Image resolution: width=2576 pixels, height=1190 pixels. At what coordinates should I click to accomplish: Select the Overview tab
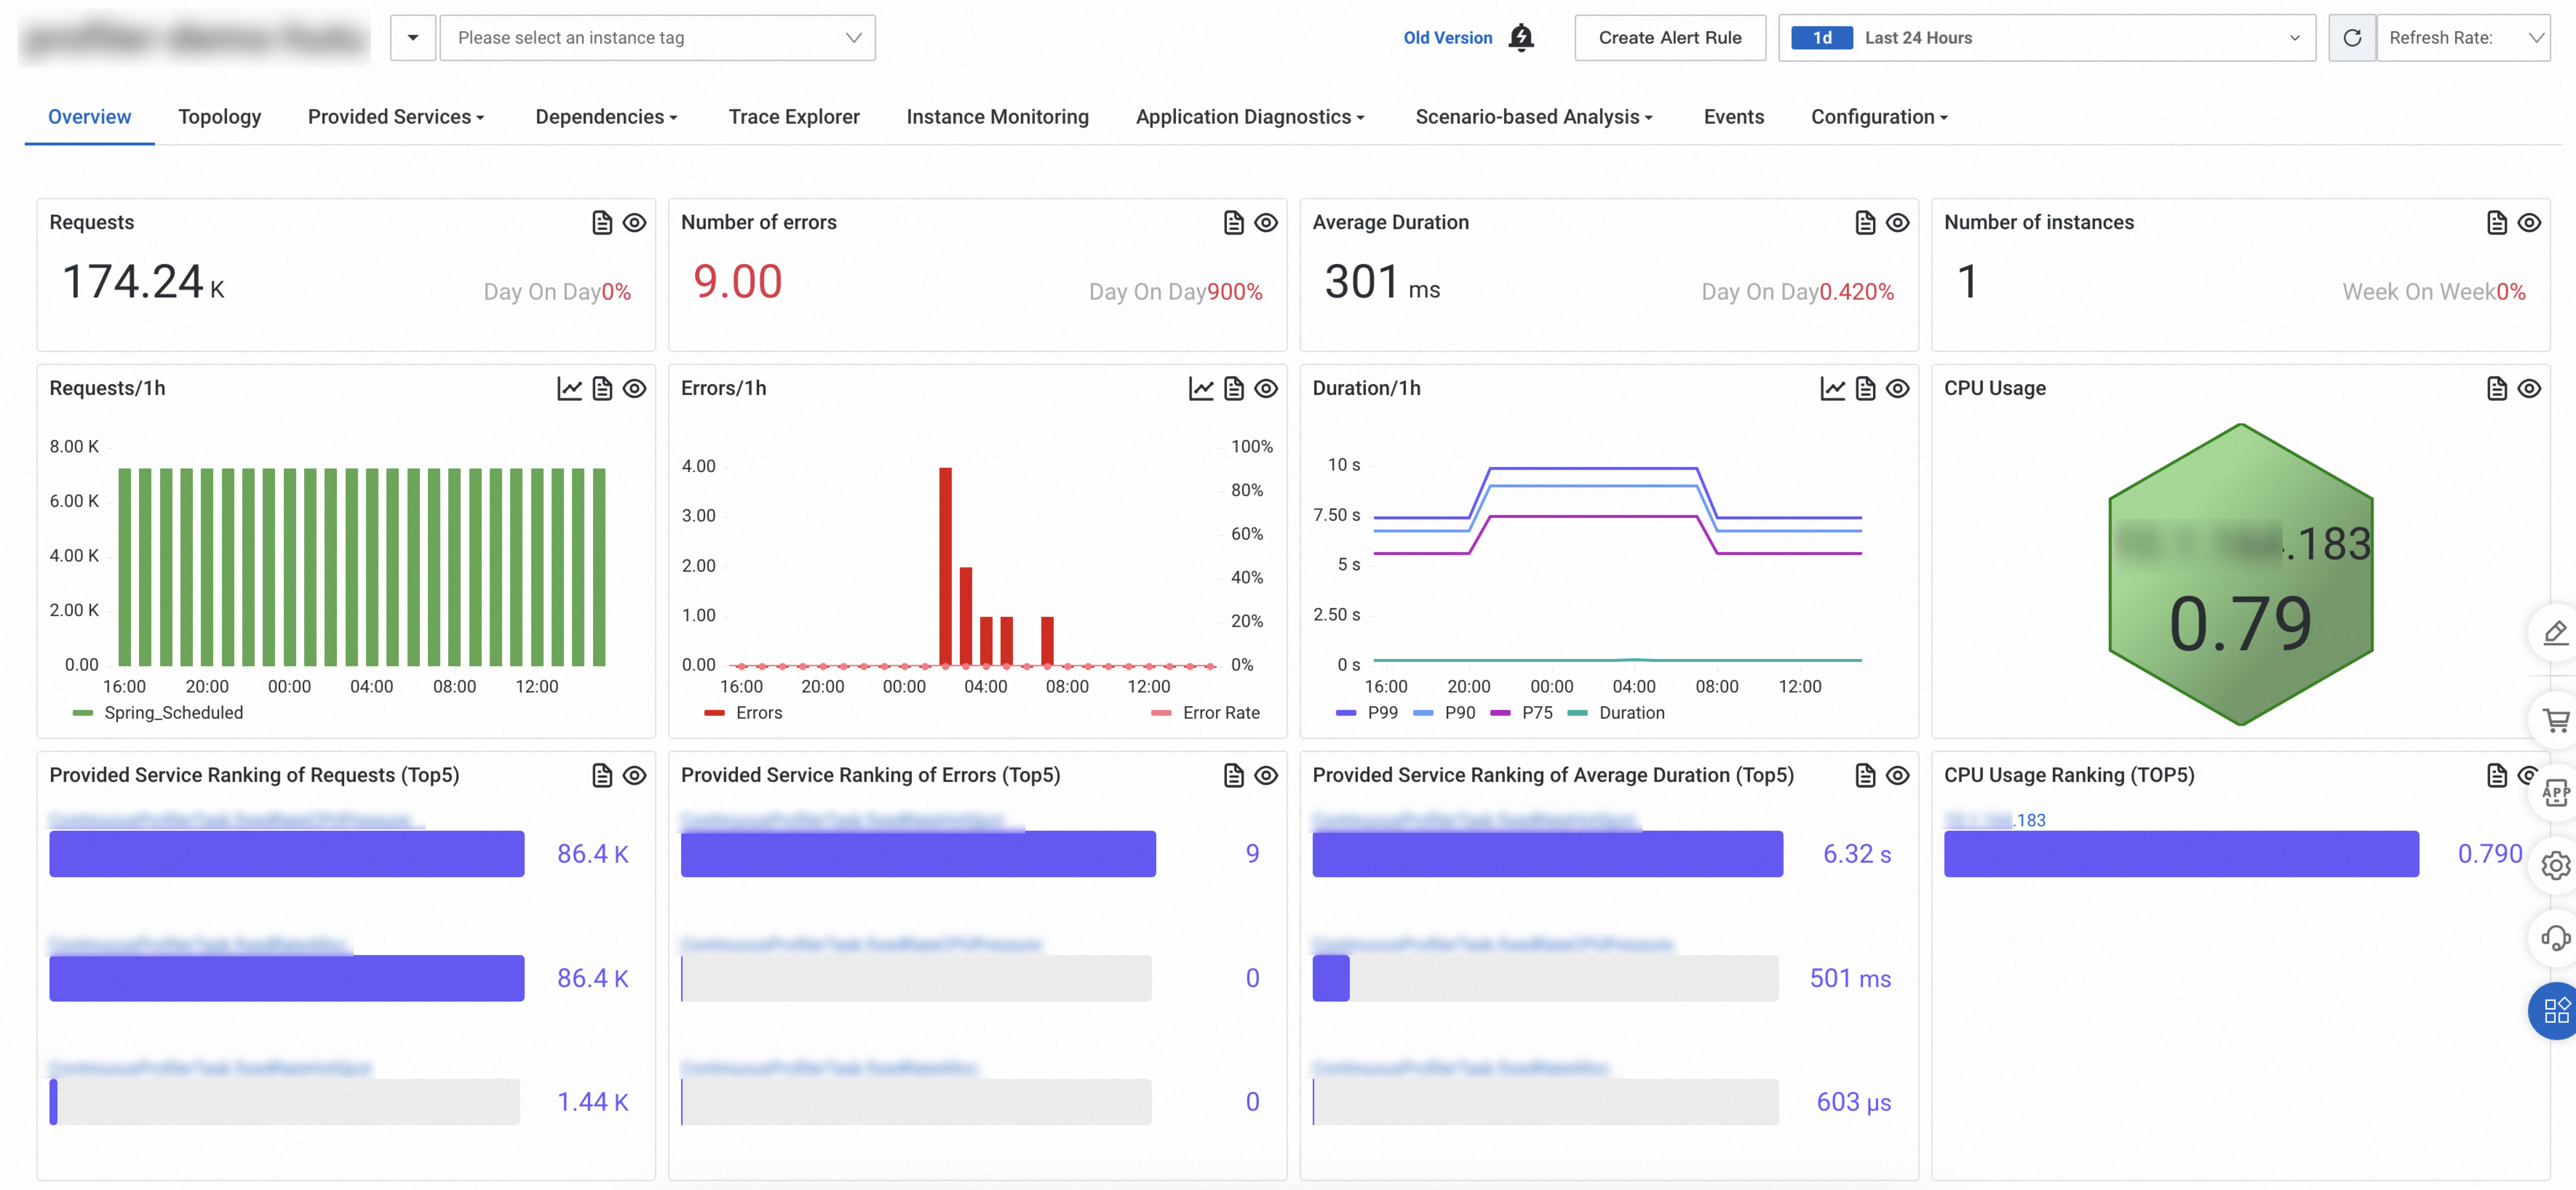tap(89, 117)
